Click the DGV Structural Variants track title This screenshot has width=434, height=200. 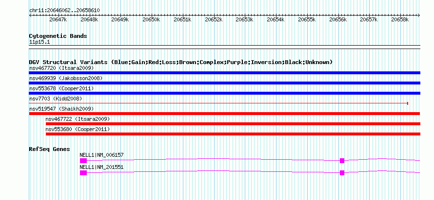click(181, 62)
